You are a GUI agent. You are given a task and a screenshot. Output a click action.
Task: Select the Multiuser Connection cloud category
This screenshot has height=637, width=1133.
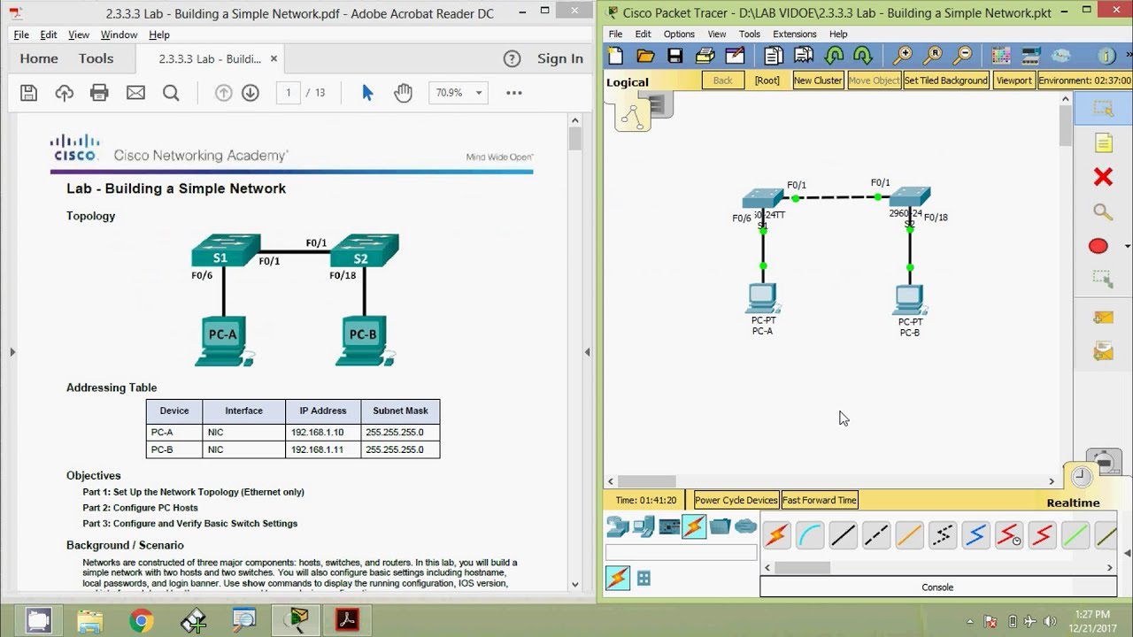[746, 526]
